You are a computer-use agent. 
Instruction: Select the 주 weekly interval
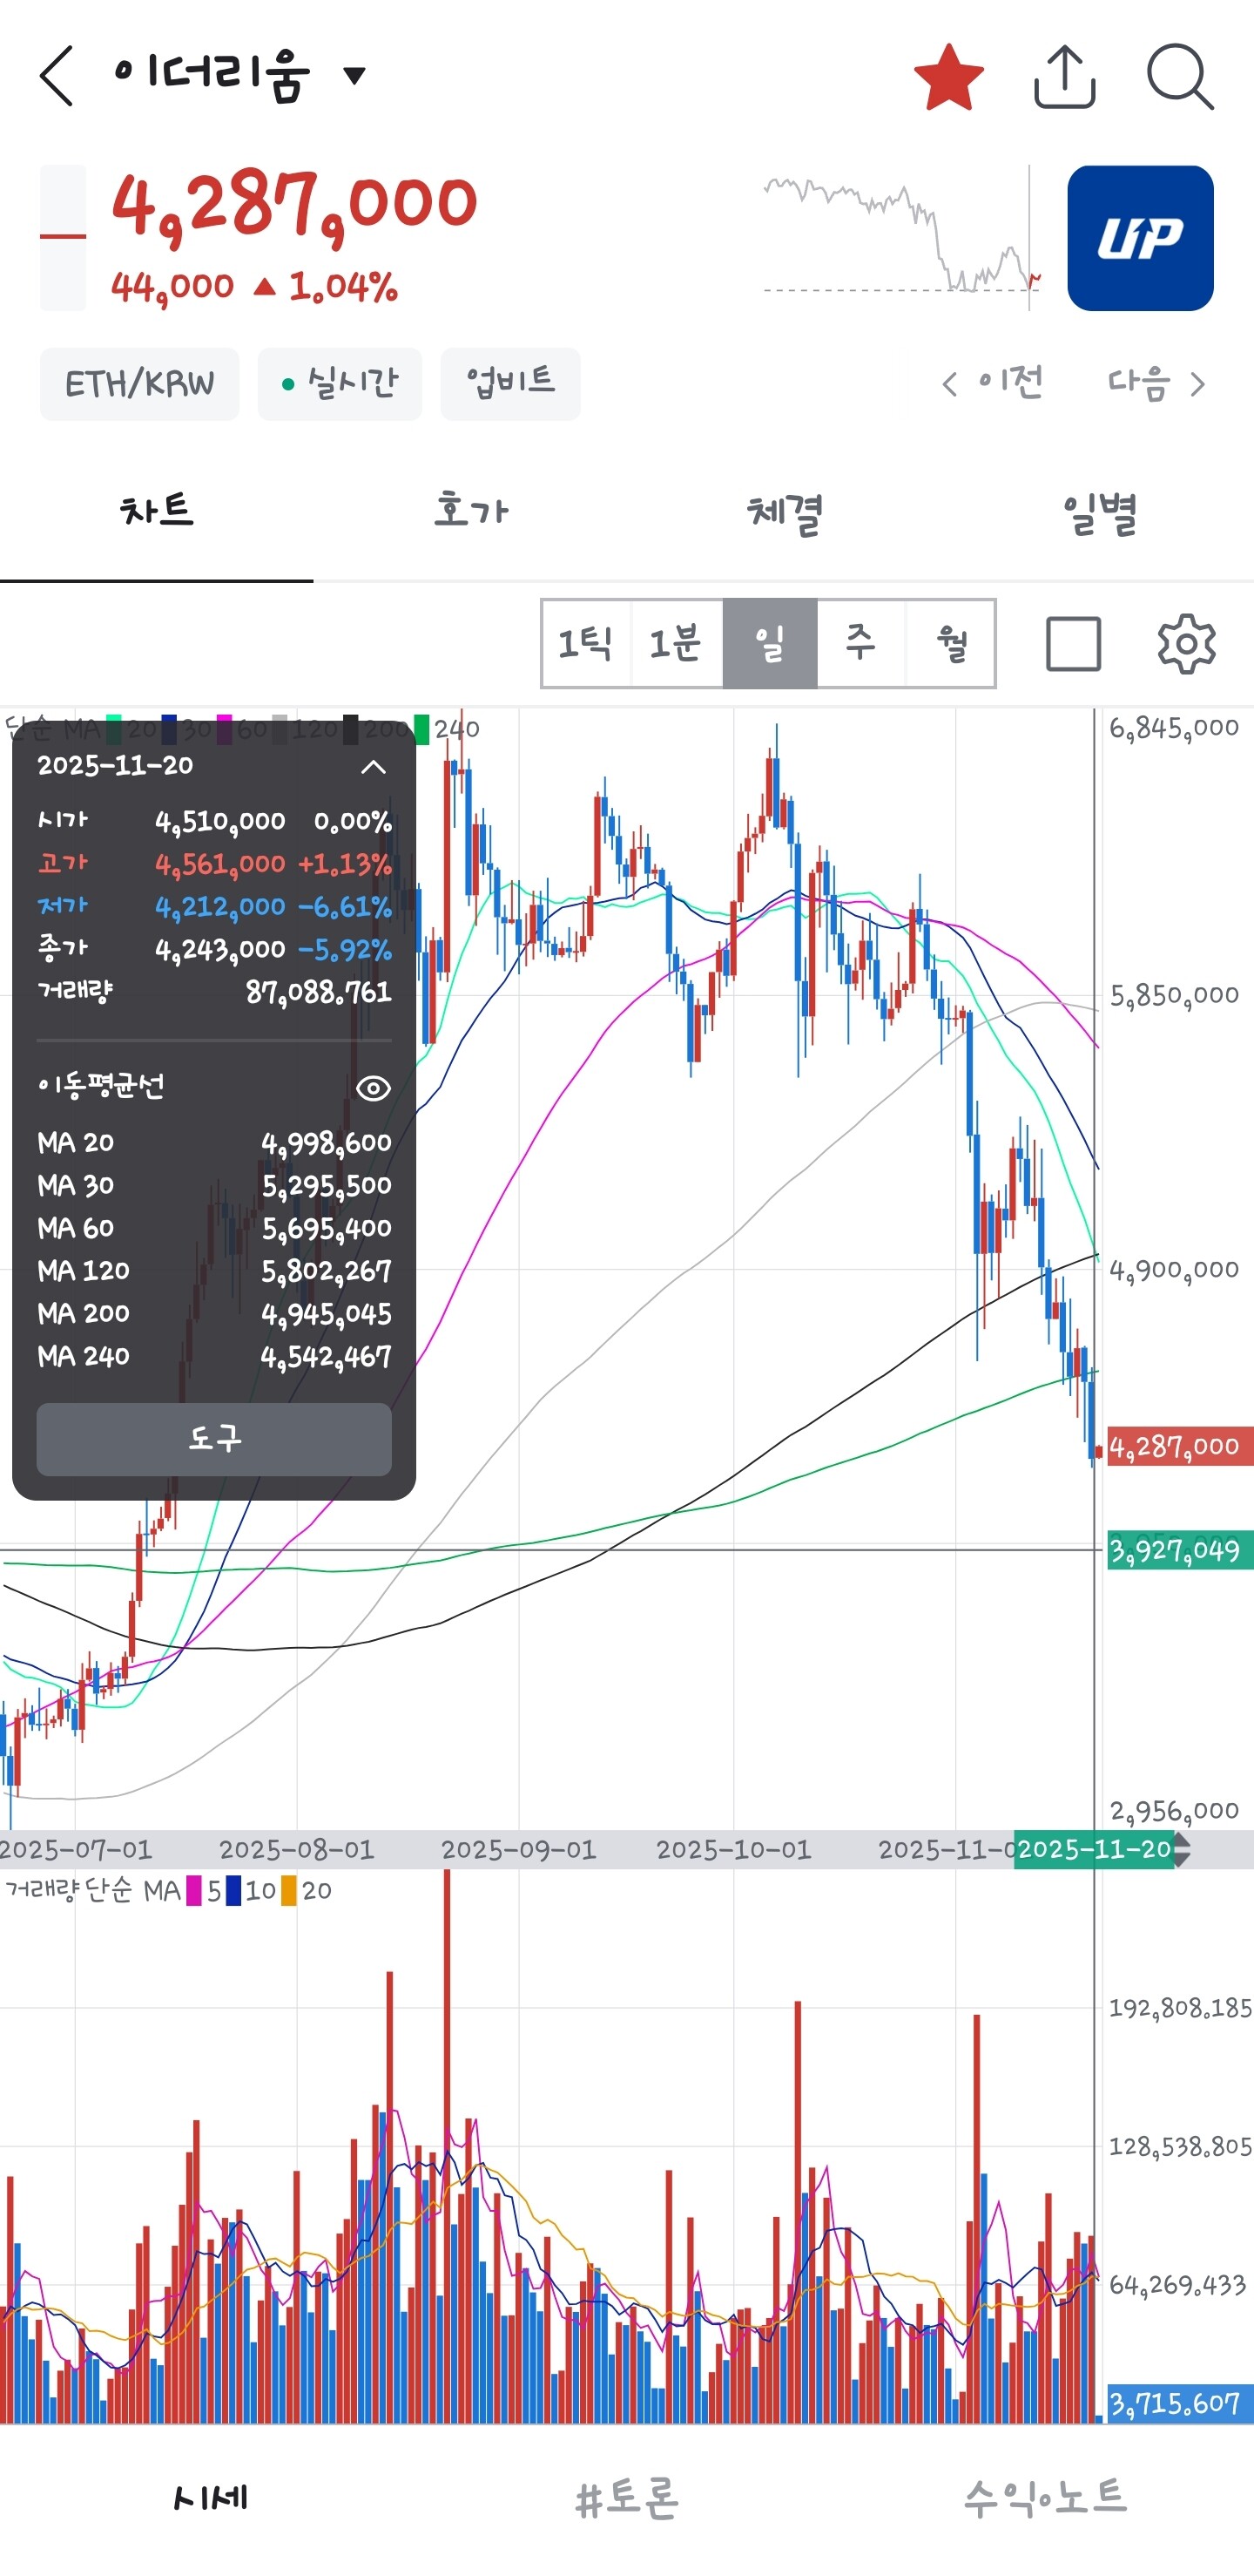click(x=860, y=643)
